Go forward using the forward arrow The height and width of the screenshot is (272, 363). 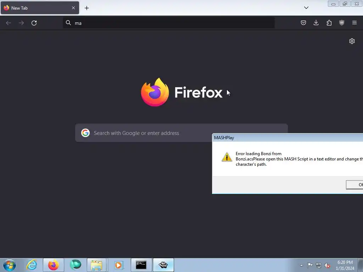click(x=21, y=23)
